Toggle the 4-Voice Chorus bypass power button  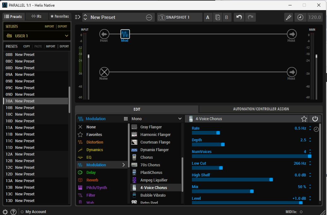coord(315,119)
